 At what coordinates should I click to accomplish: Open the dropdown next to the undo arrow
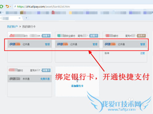tap(10, 7)
